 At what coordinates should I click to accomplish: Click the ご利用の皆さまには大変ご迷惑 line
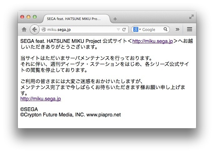coord(81,81)
